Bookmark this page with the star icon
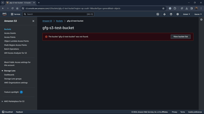The width and height of the screenshot is (204, 114). (x=163, y=8)
